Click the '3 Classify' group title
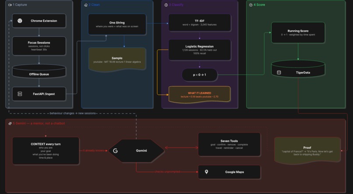 tap(176, 5)
